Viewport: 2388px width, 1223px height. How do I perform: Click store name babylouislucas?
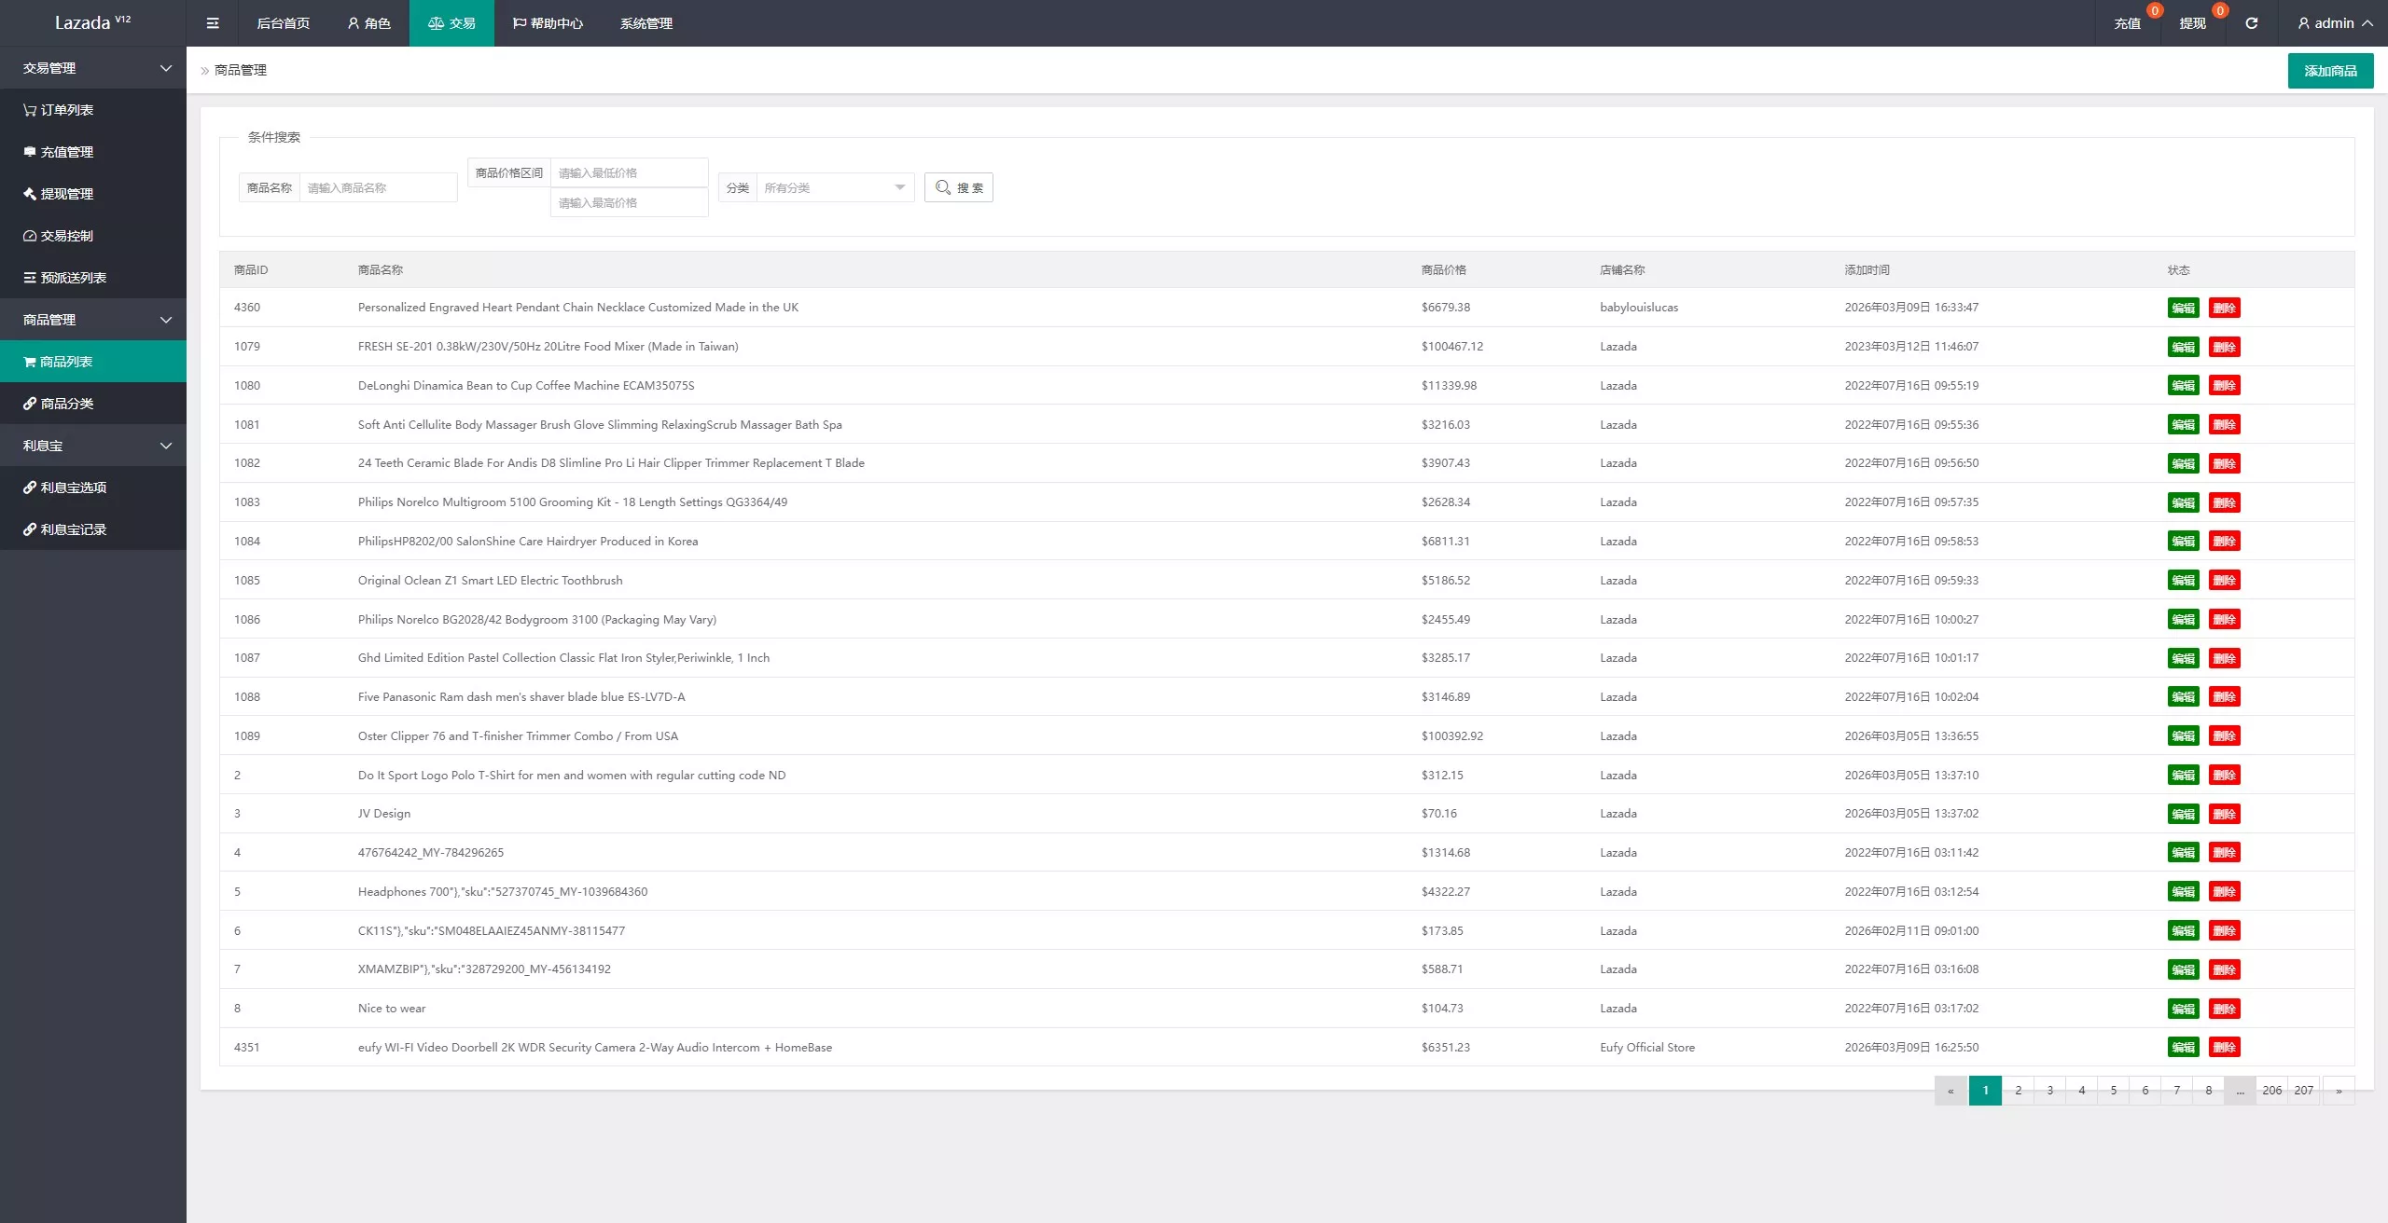(1638, 308)
